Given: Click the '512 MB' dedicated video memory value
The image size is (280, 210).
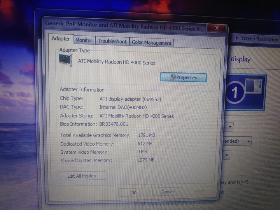Looking at the screenshot, I should 145,143.
